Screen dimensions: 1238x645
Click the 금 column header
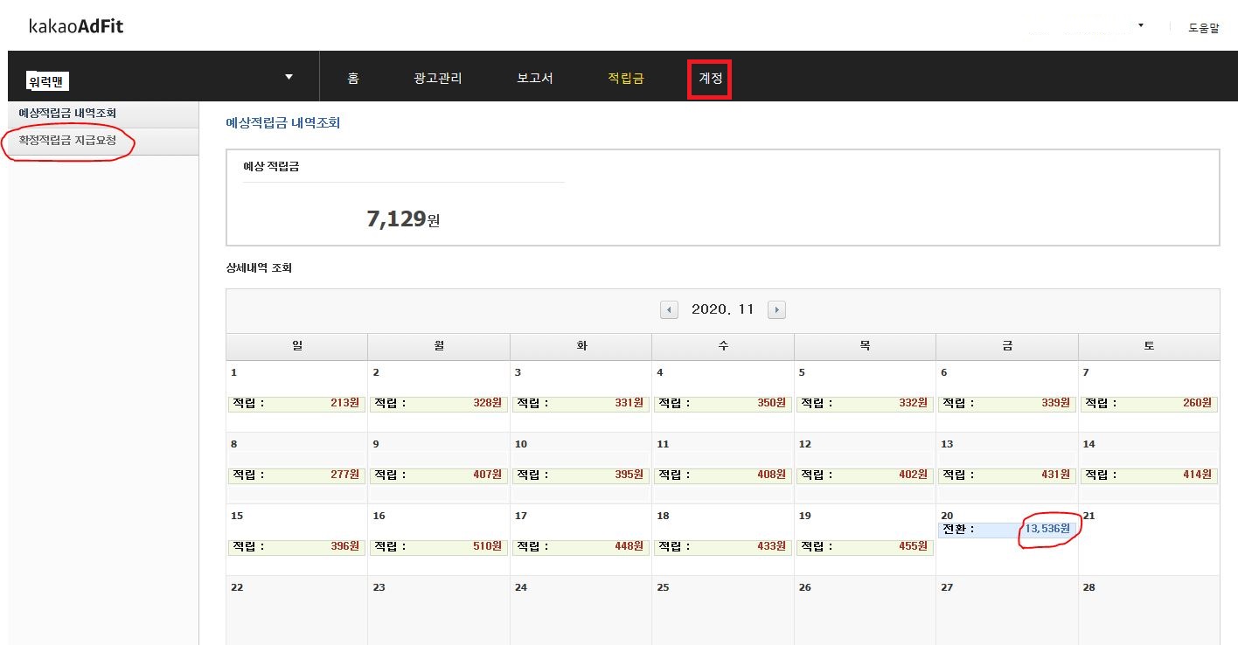coord(1007,346)
